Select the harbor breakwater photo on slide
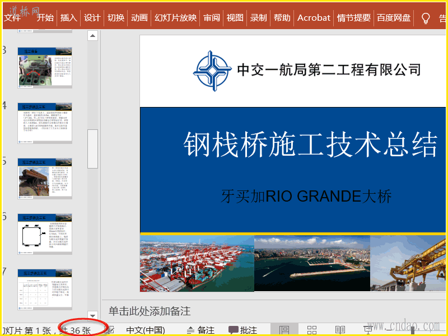448x336 pixels. [312, 263]
